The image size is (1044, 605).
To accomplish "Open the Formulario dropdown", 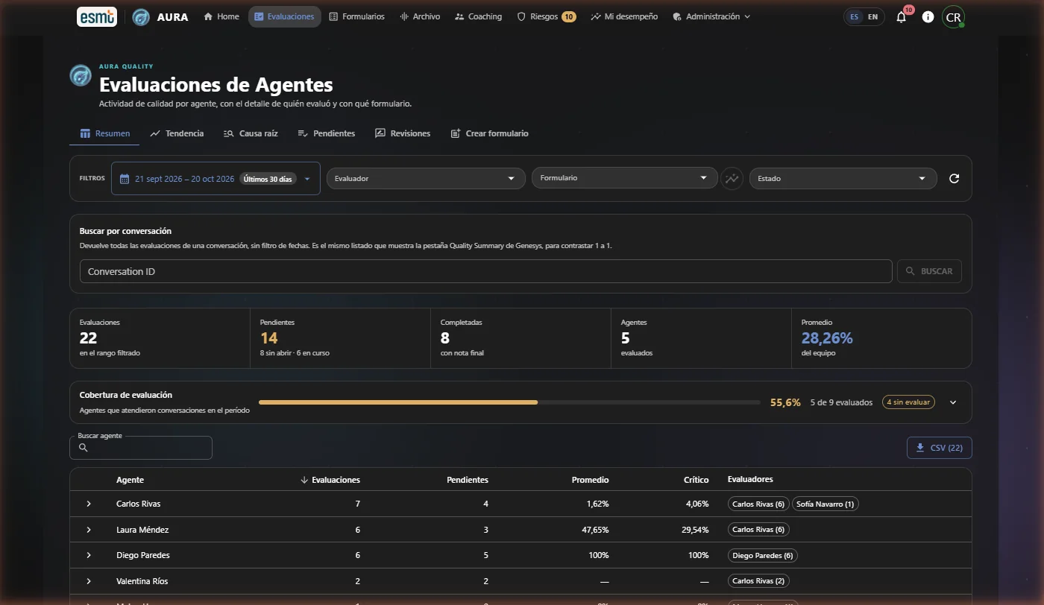I will pyautogui.click(x=623, y=179).
